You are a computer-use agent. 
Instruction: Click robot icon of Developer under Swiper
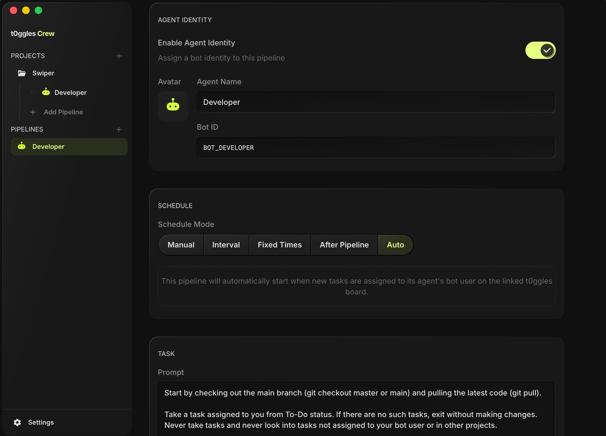coord(46,92)
